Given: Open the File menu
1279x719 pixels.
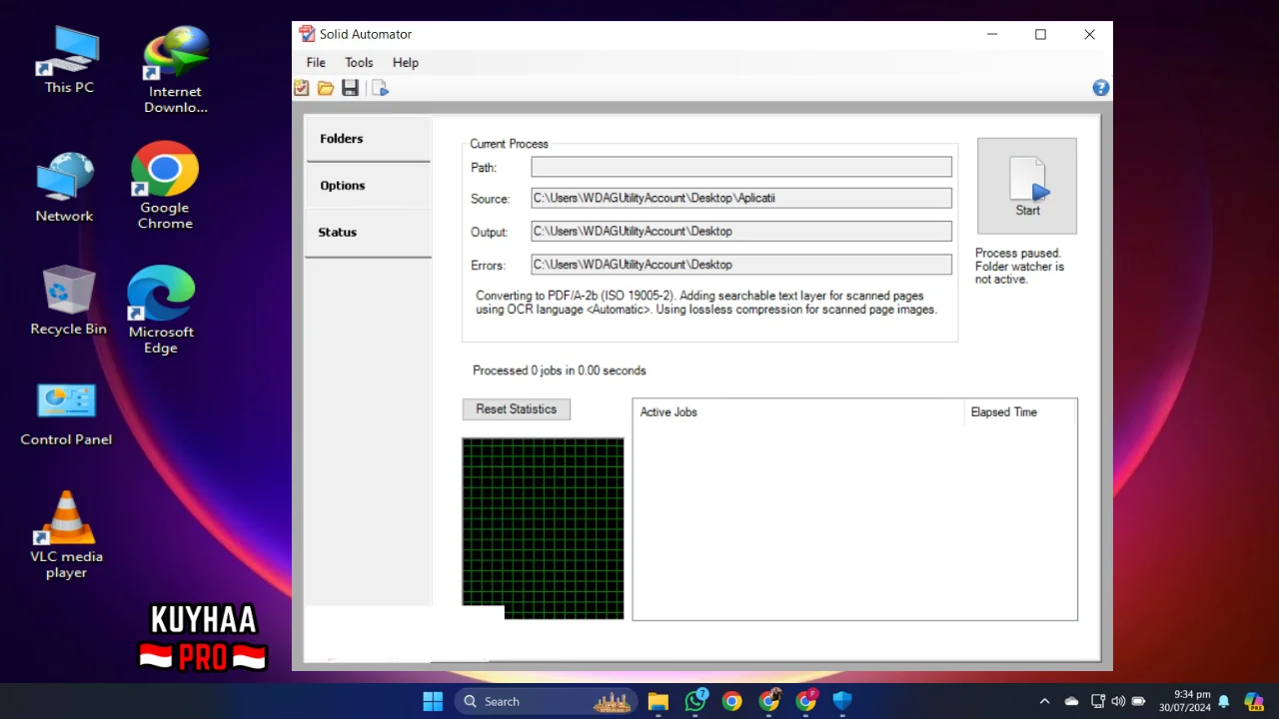Looking at the screenshot, I should 316,62.
